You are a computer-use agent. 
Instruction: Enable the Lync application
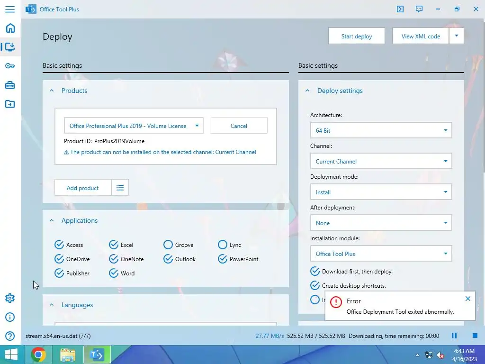pyautogui.click(x=223, y=245)
